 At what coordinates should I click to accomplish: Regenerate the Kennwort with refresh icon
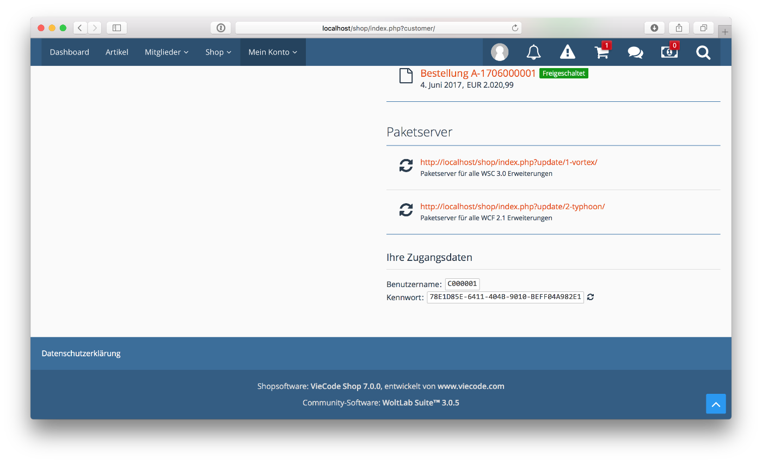[591, 297]
